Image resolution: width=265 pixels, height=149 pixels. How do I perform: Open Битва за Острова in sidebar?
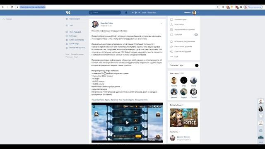(75, 40)
